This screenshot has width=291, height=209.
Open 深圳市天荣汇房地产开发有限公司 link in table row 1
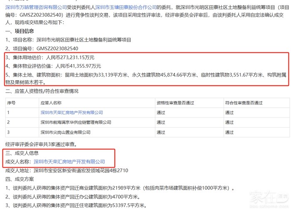pos(72,112)
